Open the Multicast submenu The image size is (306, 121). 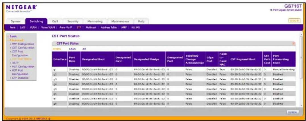coord(91,27)
